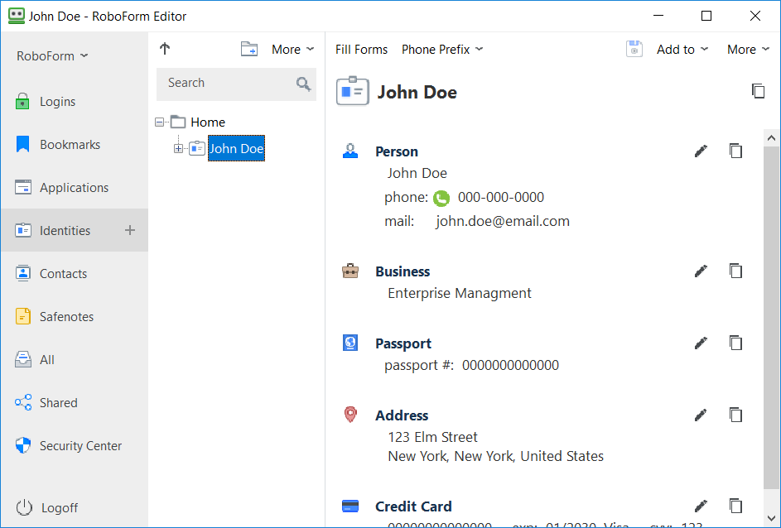Image resolution: width=781 pixels, height=528 pixels.
Task: Collapse the Home folder tree node
Action: coord(159,122)
